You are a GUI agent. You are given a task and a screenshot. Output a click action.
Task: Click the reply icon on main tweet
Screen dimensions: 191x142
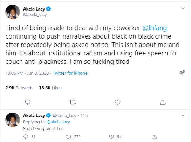[x=28, y=102]
